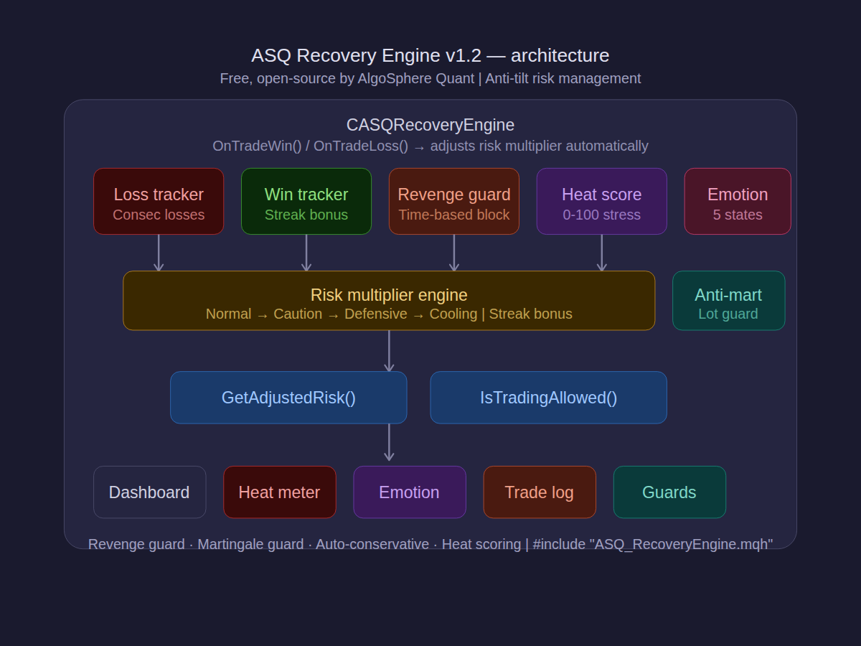Select the Loss tracker module
This screenshot has width=861, height=646.
coord(158,201)
